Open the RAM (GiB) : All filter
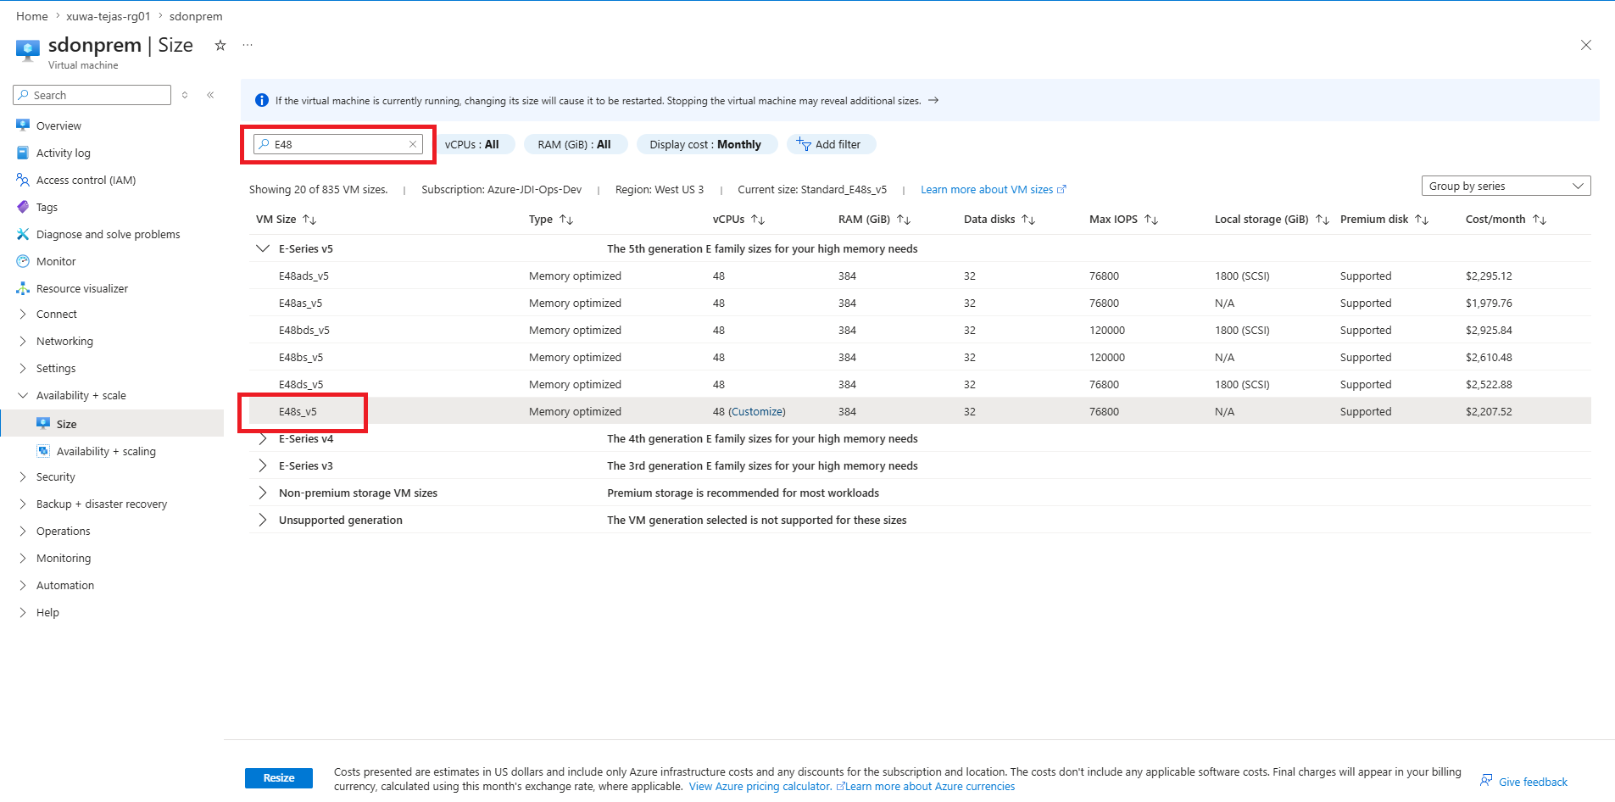 click(x=575, y=144)
